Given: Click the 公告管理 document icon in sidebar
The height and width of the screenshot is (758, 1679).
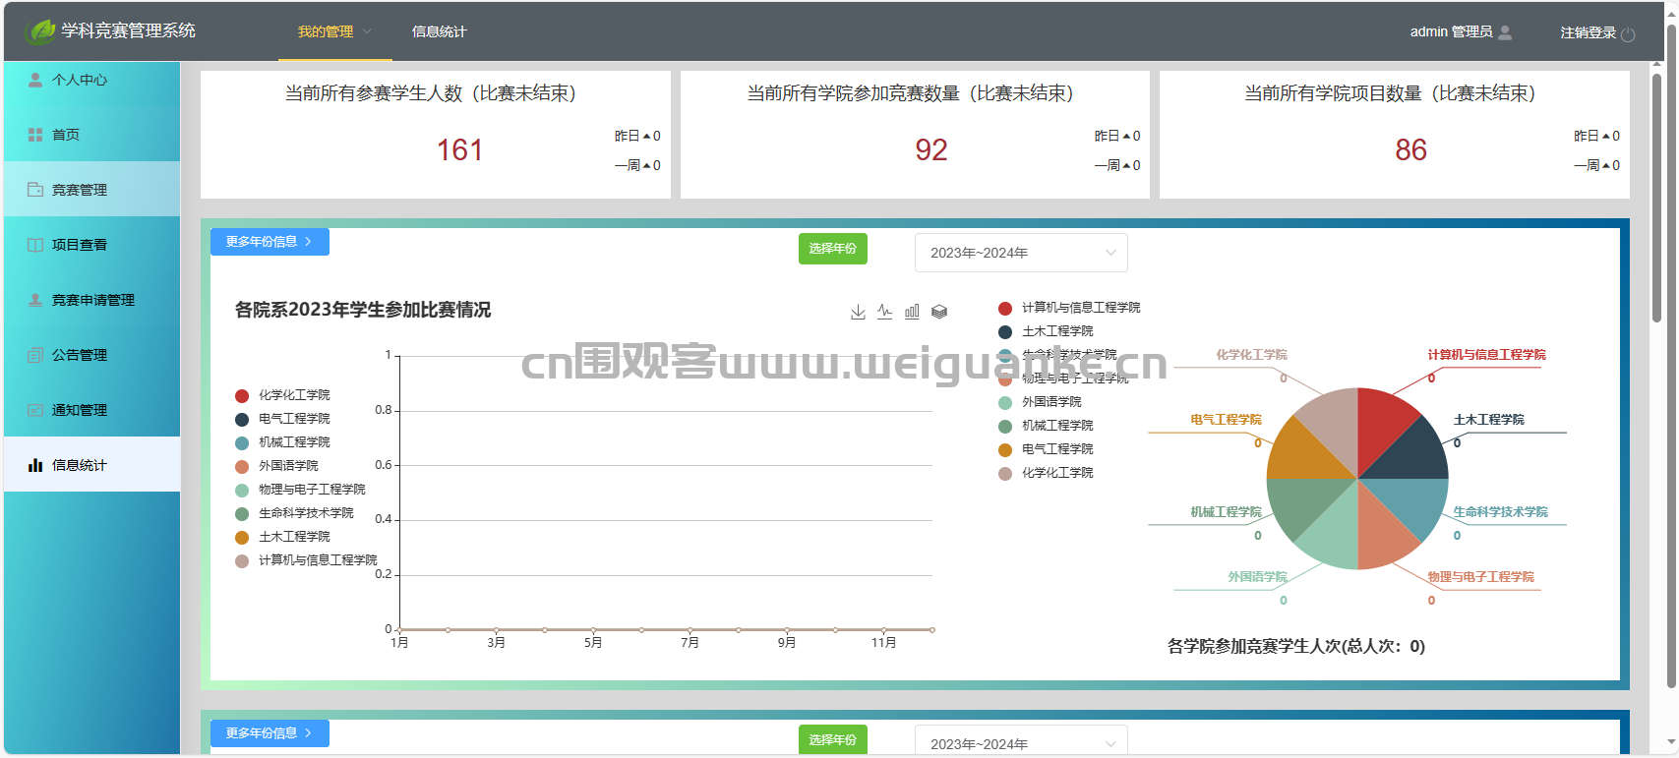Looking at the screenshot, I should click(x=35, y=355).
